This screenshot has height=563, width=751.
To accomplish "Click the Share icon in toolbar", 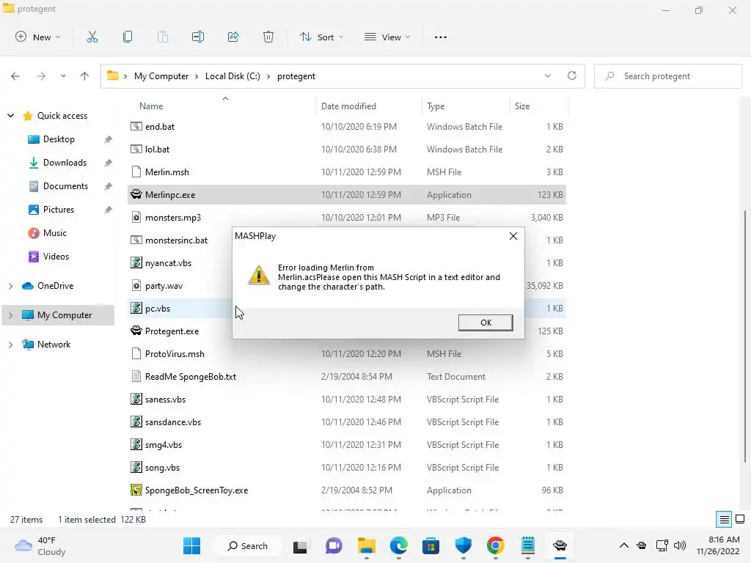I will point(233,37).
